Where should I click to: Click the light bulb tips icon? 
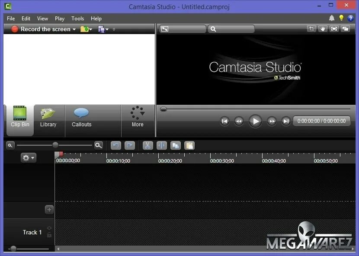(341, 18)
